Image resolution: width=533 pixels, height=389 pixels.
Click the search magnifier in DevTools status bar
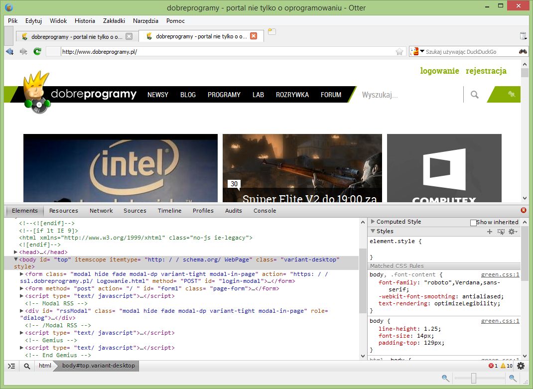click(27, 366)
